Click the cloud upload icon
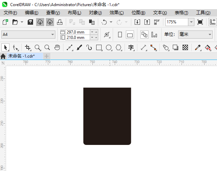217x171 pixels. [50, 22]
